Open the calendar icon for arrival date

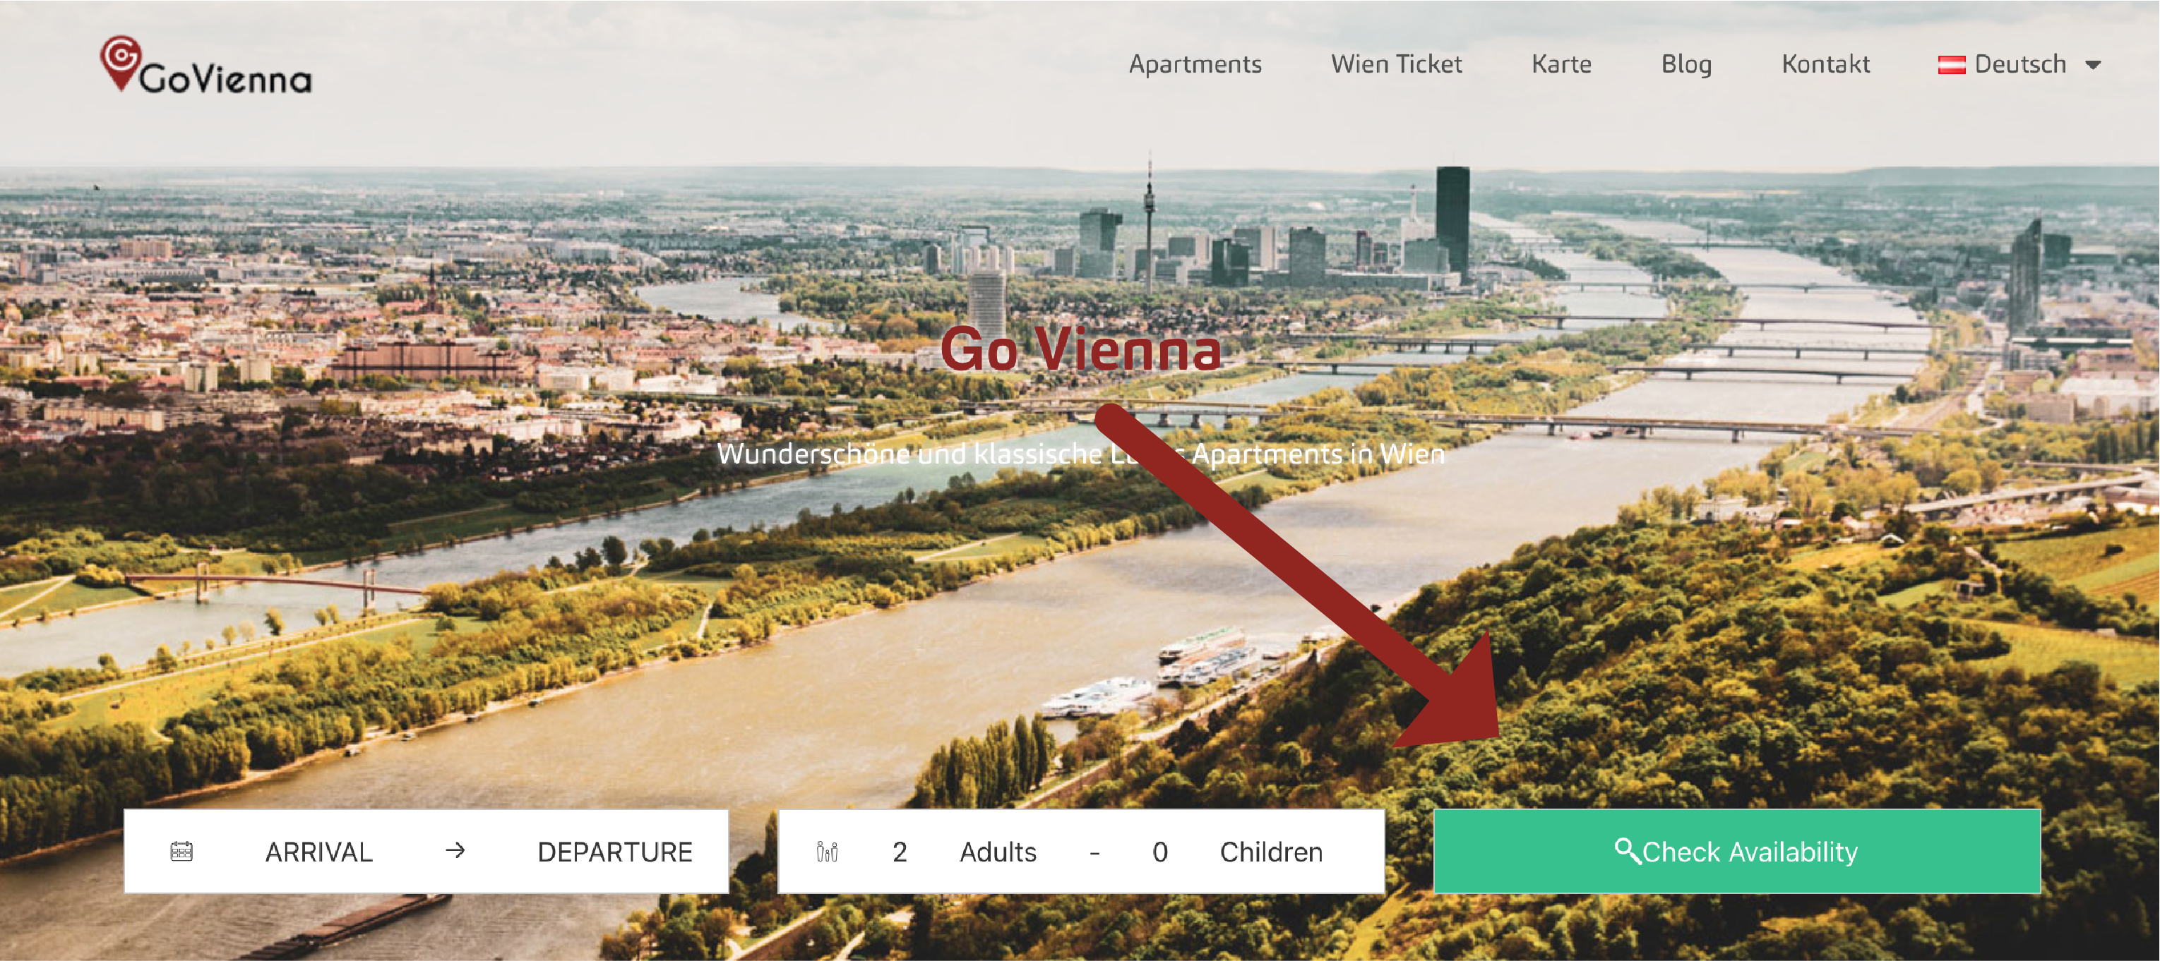(182, 851)
